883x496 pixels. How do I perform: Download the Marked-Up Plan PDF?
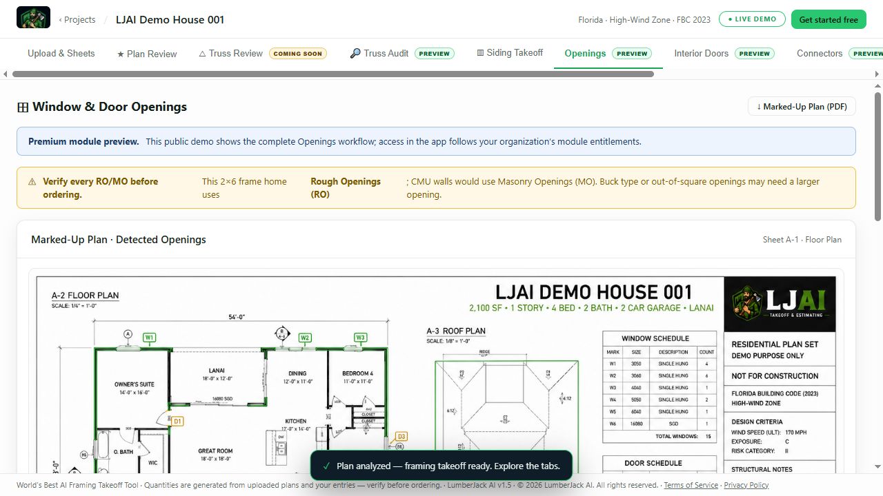tap(802, 106)
